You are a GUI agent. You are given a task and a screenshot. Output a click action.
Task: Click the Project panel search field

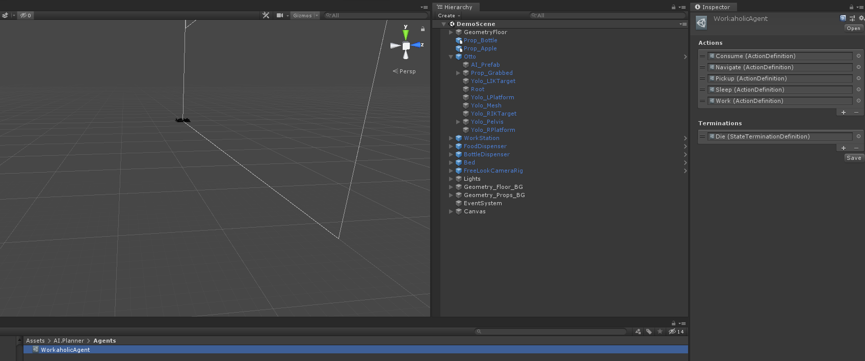tap(551, 331)
